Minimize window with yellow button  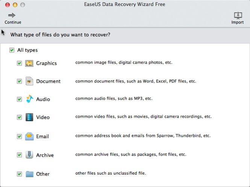(x=15, y=5)
